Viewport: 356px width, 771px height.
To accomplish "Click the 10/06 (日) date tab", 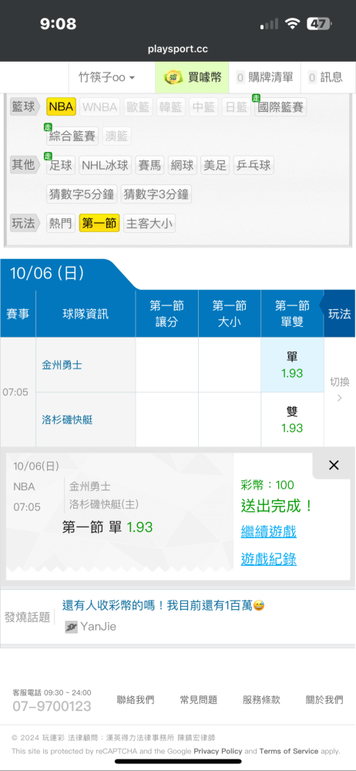I will [47, 274].
